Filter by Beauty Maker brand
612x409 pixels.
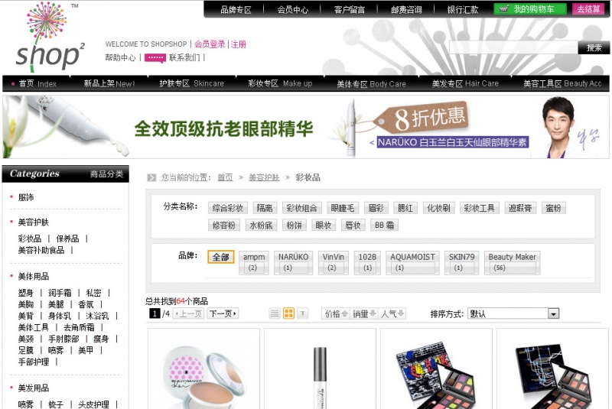(512, 262)
